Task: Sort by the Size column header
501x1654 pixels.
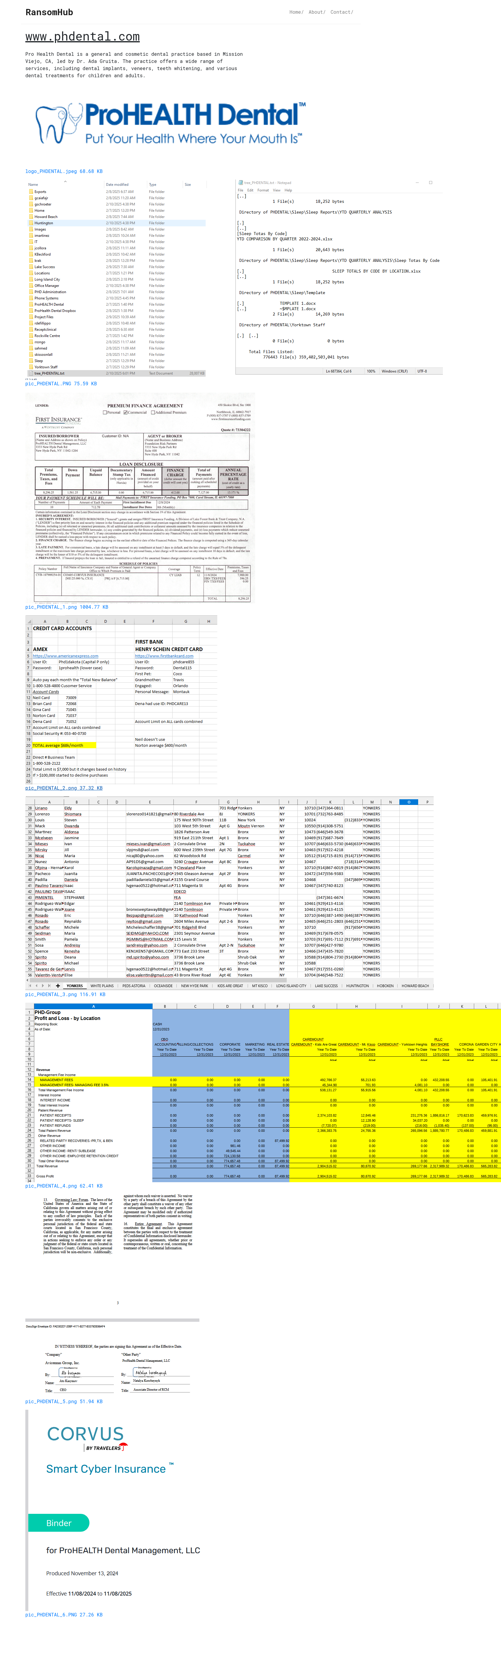Action: click(188, 185)
